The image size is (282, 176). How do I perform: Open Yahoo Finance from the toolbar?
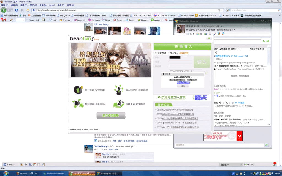(x=143, y=20)
